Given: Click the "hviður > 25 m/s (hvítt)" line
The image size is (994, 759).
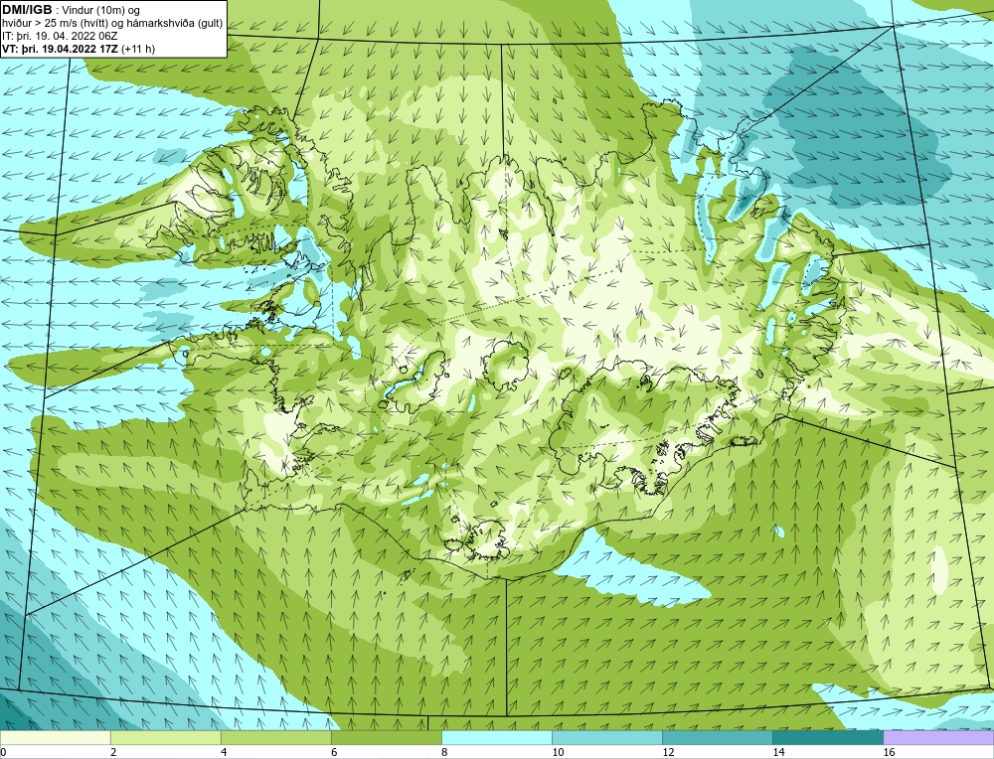Looking at the screenshot, I should point(53,24).
